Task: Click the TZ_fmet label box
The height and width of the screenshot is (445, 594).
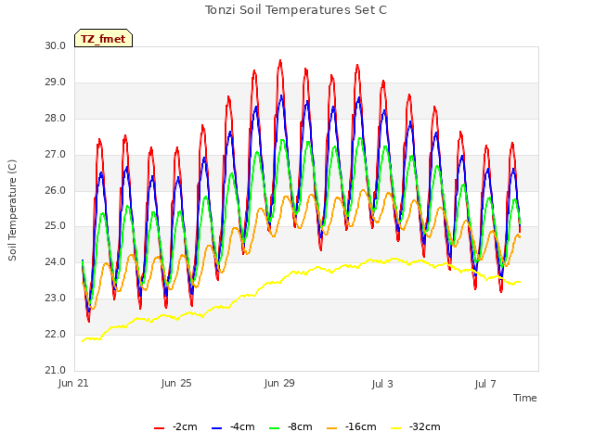Action: point(103,38)
